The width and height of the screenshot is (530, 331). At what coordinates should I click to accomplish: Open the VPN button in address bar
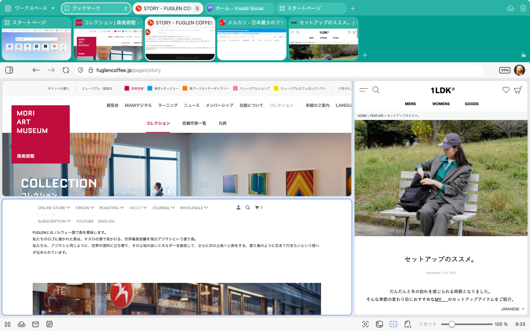(x=504, y=70)
